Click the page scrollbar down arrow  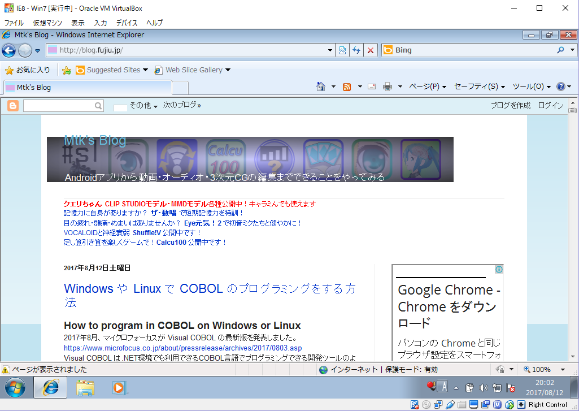573,357
